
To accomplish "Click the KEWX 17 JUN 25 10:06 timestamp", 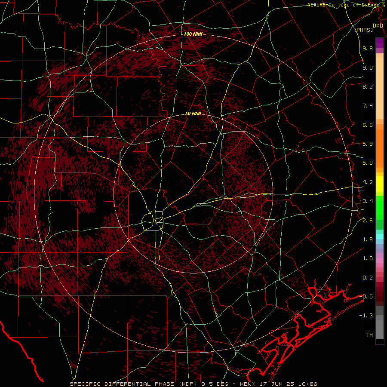I will (x=278, y=384).
